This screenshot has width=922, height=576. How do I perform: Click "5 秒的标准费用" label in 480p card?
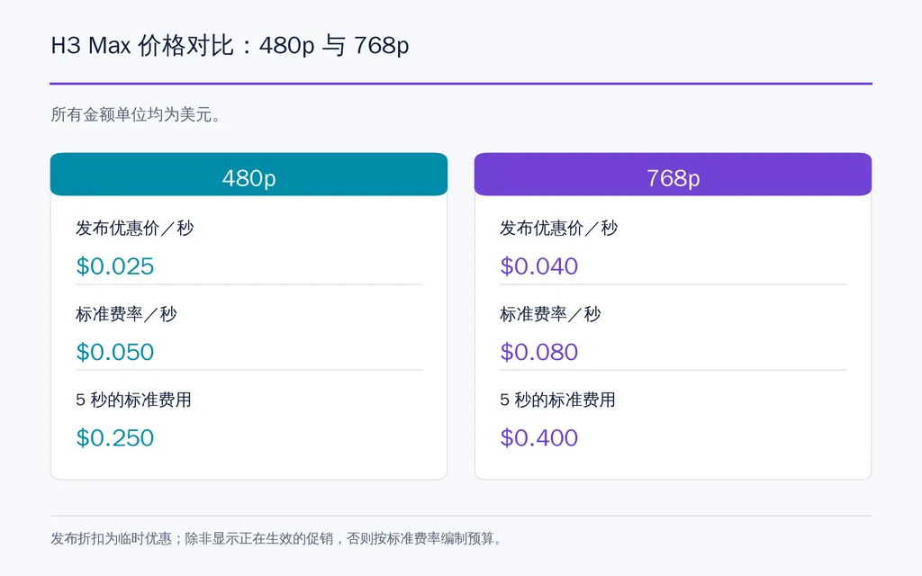(x=133, y=400)
